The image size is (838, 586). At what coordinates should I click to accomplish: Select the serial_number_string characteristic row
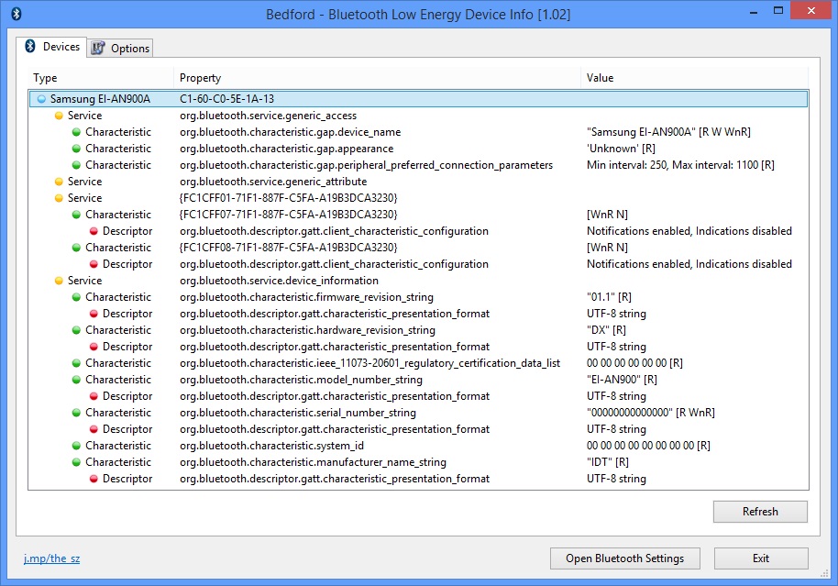[297, 413]
